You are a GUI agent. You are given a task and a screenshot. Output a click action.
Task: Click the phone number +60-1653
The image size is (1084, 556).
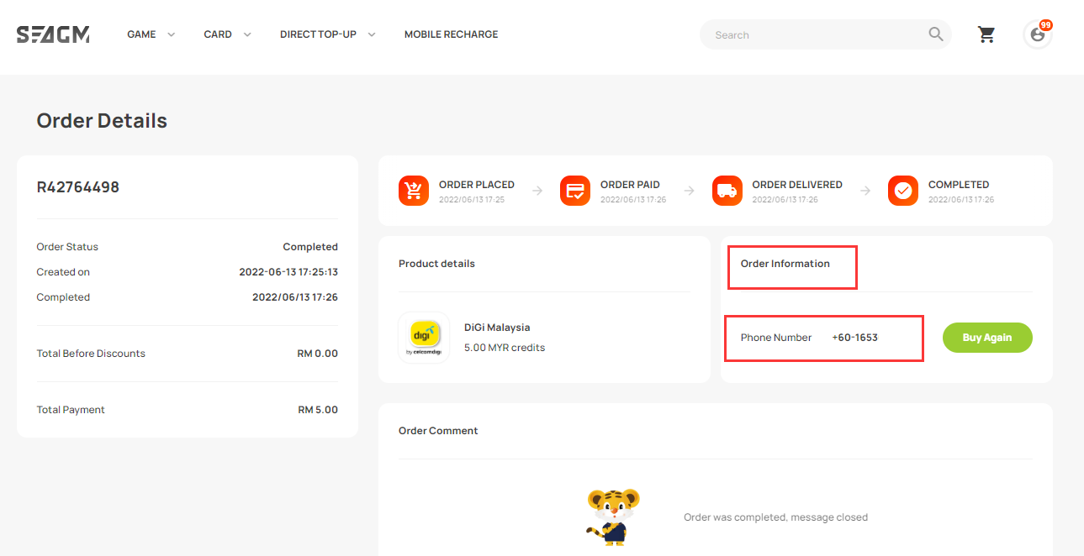click(x=855, y=337)
